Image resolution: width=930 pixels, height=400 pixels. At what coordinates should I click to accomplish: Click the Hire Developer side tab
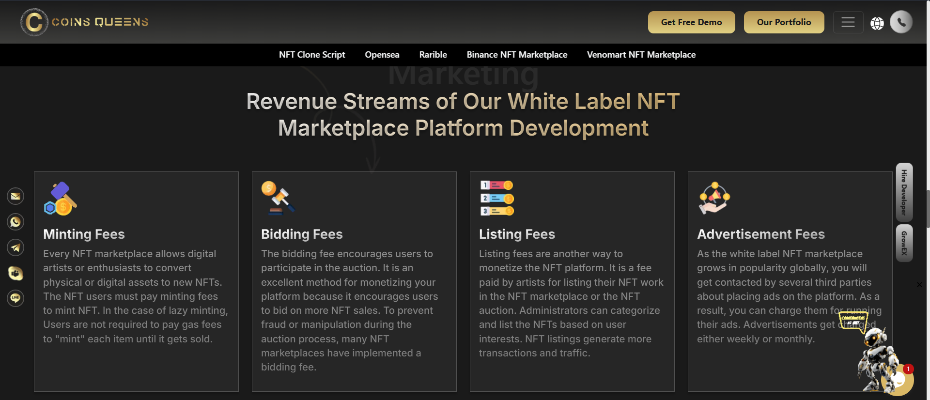click(x=904, y=192)
